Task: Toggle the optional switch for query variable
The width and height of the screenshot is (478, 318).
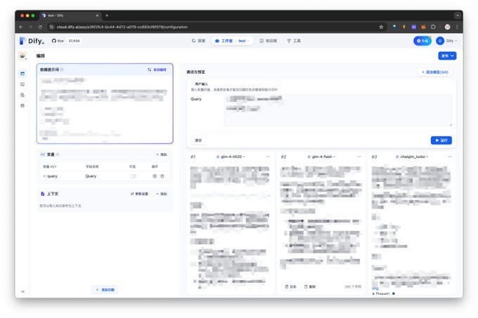Action: click(133, 176)
